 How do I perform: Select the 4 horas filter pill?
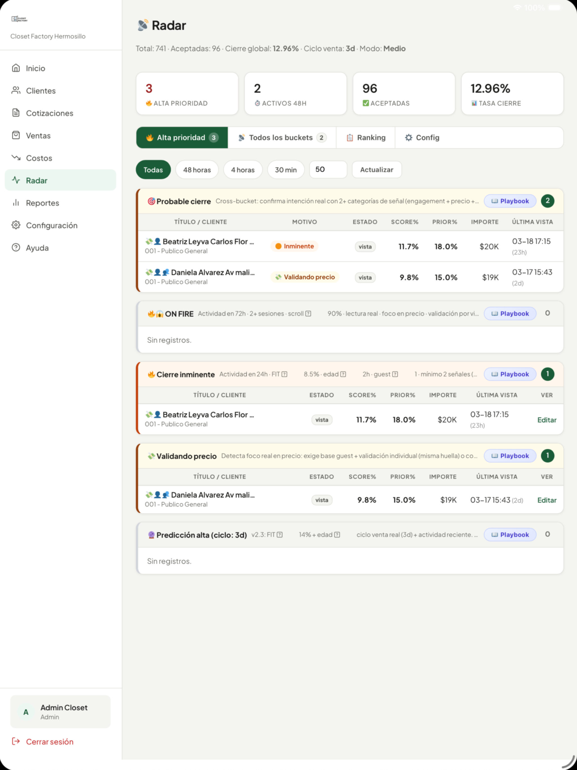pyautogui.click(x=243, y=170)
